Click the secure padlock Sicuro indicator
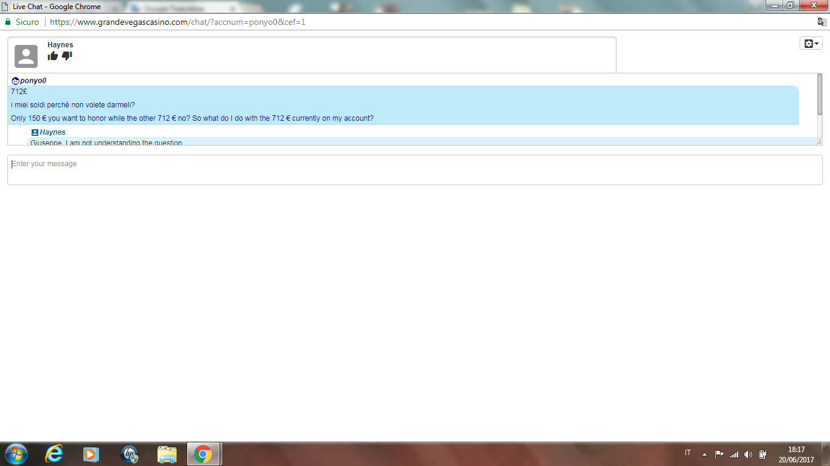The width and height of the screenshot is (830, 466). [x=22, y=22]
